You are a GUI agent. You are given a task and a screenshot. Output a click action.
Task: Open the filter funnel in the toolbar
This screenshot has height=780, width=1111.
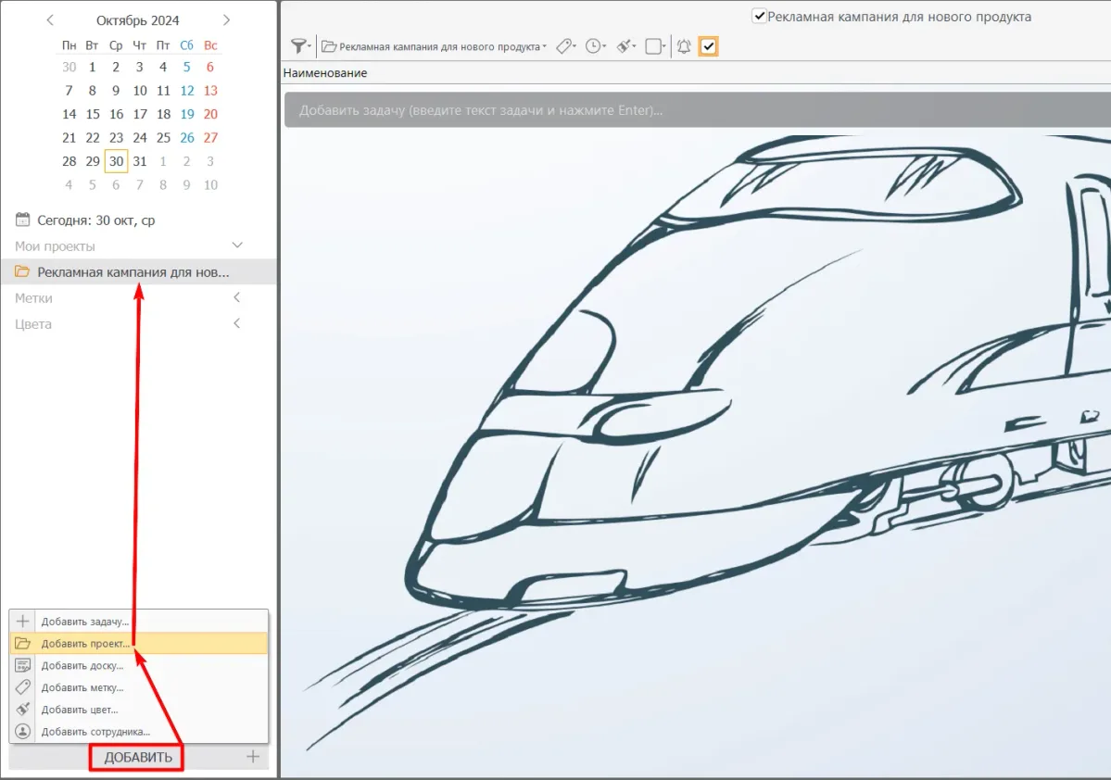[299, 46]
